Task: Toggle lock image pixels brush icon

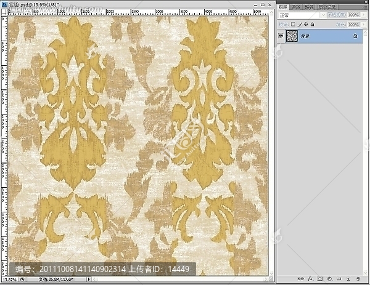Action: (300, 24)
